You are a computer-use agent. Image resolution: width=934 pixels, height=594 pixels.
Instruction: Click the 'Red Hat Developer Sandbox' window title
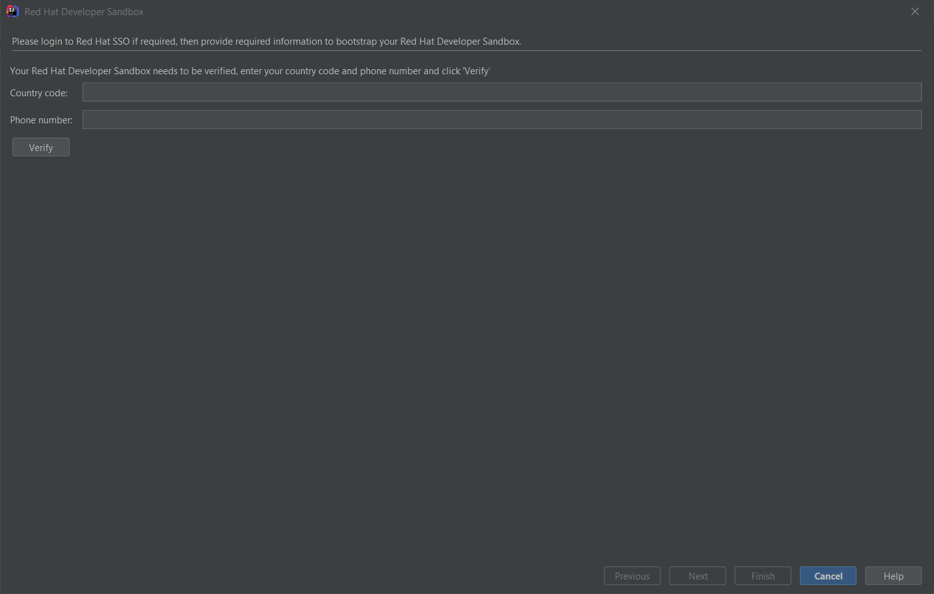pos(84,12)
